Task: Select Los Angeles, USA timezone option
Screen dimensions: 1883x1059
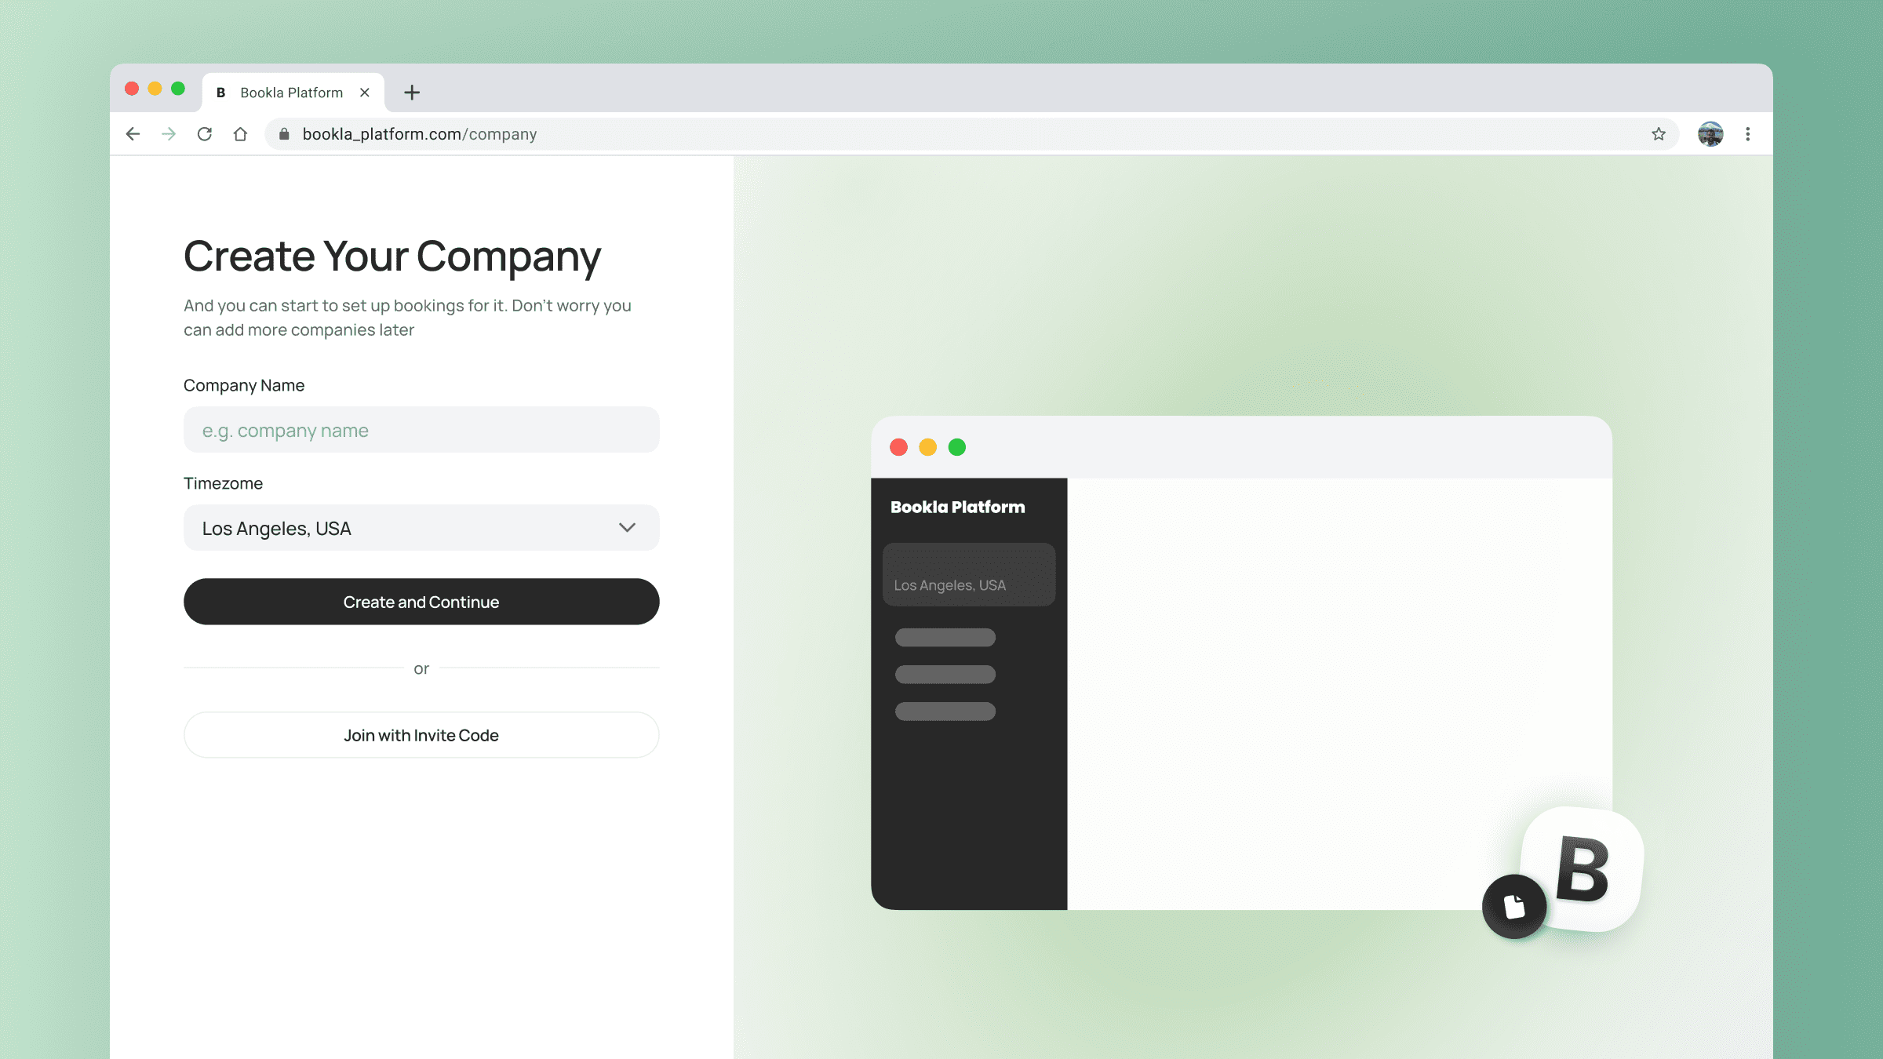Action: pyautogui.click(x=421, y=528)
